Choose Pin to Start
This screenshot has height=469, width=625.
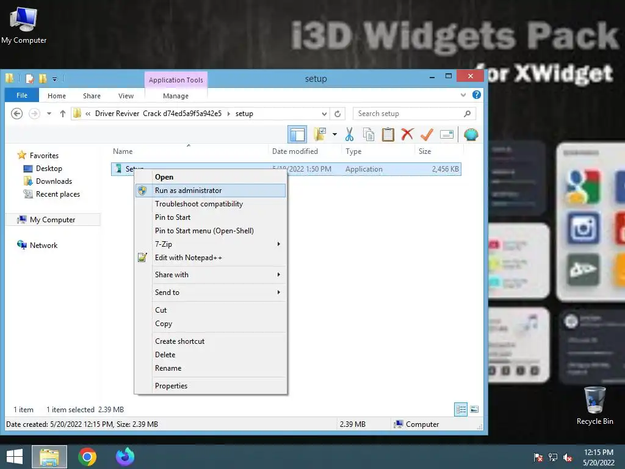[211, 217]
